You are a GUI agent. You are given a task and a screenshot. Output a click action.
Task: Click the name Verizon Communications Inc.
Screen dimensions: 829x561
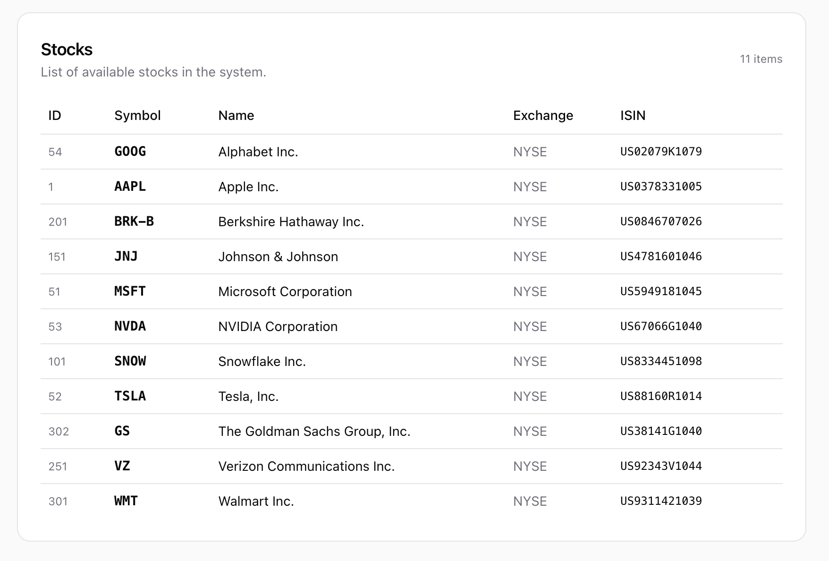[x=306, y=466]
